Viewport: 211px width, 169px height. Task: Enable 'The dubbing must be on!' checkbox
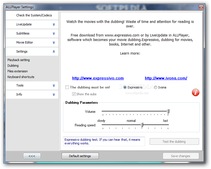[67, 87]
